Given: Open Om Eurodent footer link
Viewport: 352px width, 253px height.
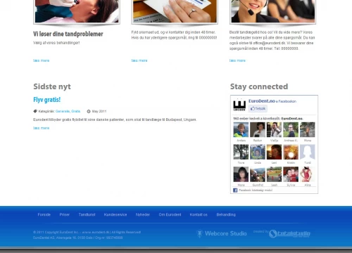Looking at the screenshot, I should (x=170, y=214).
